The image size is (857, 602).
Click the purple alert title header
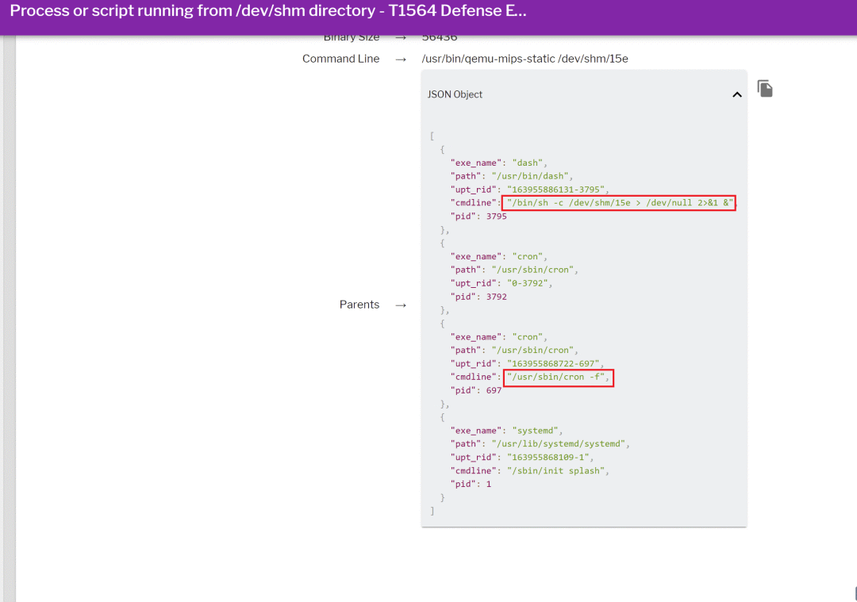(x=268, y=12)
